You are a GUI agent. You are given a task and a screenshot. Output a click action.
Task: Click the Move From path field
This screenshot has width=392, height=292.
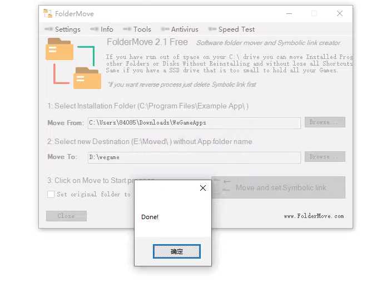[x=194, y=122]
